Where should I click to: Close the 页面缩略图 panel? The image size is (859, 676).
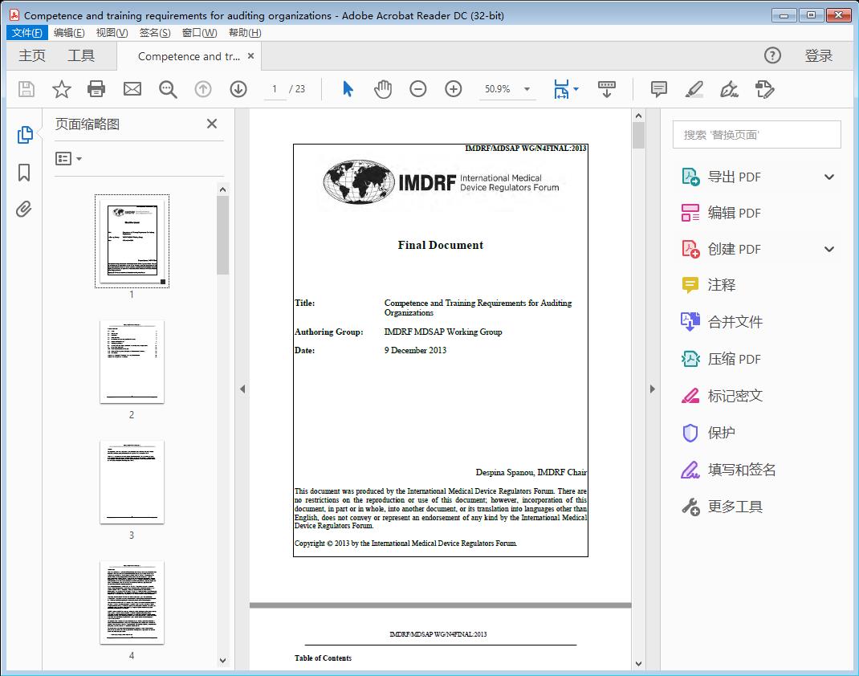pyautogui.click(x=212, y=124)
